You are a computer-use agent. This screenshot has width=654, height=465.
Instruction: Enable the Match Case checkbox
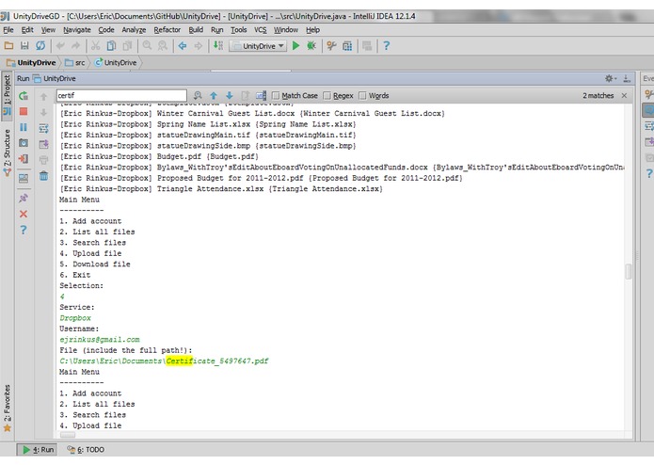click(276, 95)
